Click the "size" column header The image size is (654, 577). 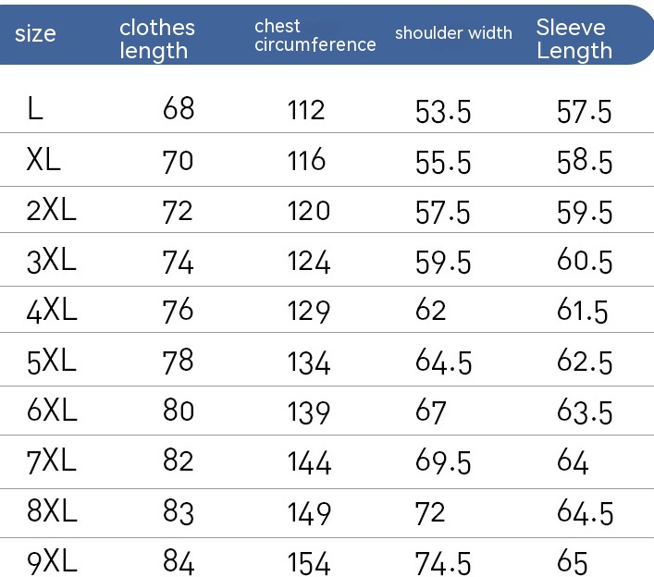[36, 34]
